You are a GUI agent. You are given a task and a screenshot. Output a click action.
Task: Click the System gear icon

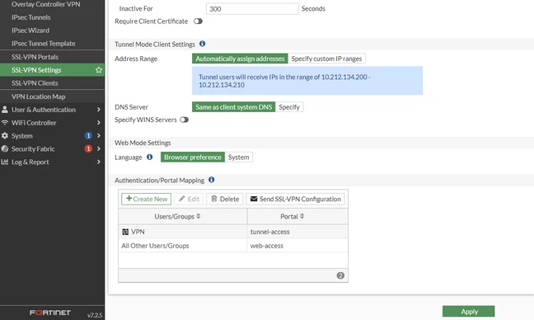click(5, 135)
